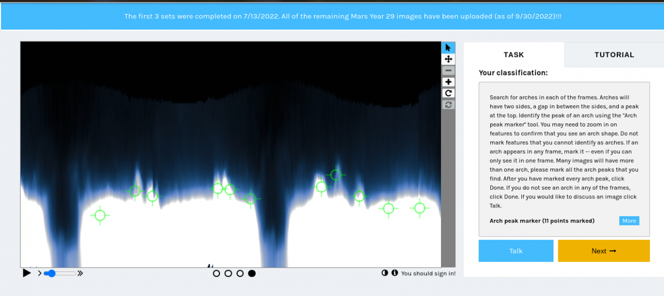Switch to the first frame dot
Screen dimensions: 664x296
click(216, 273)
